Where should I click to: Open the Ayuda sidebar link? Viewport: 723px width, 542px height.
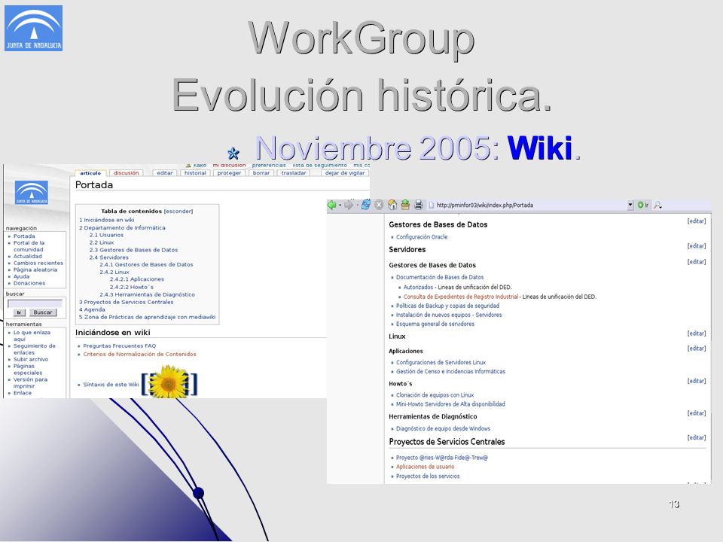(x=21, y=276)
